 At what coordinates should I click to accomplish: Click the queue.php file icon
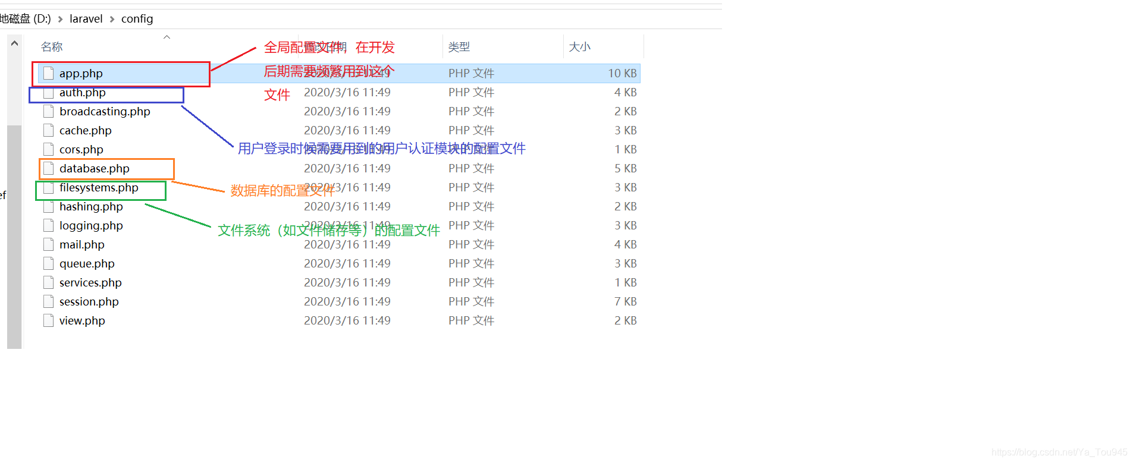tap(49, 263)
